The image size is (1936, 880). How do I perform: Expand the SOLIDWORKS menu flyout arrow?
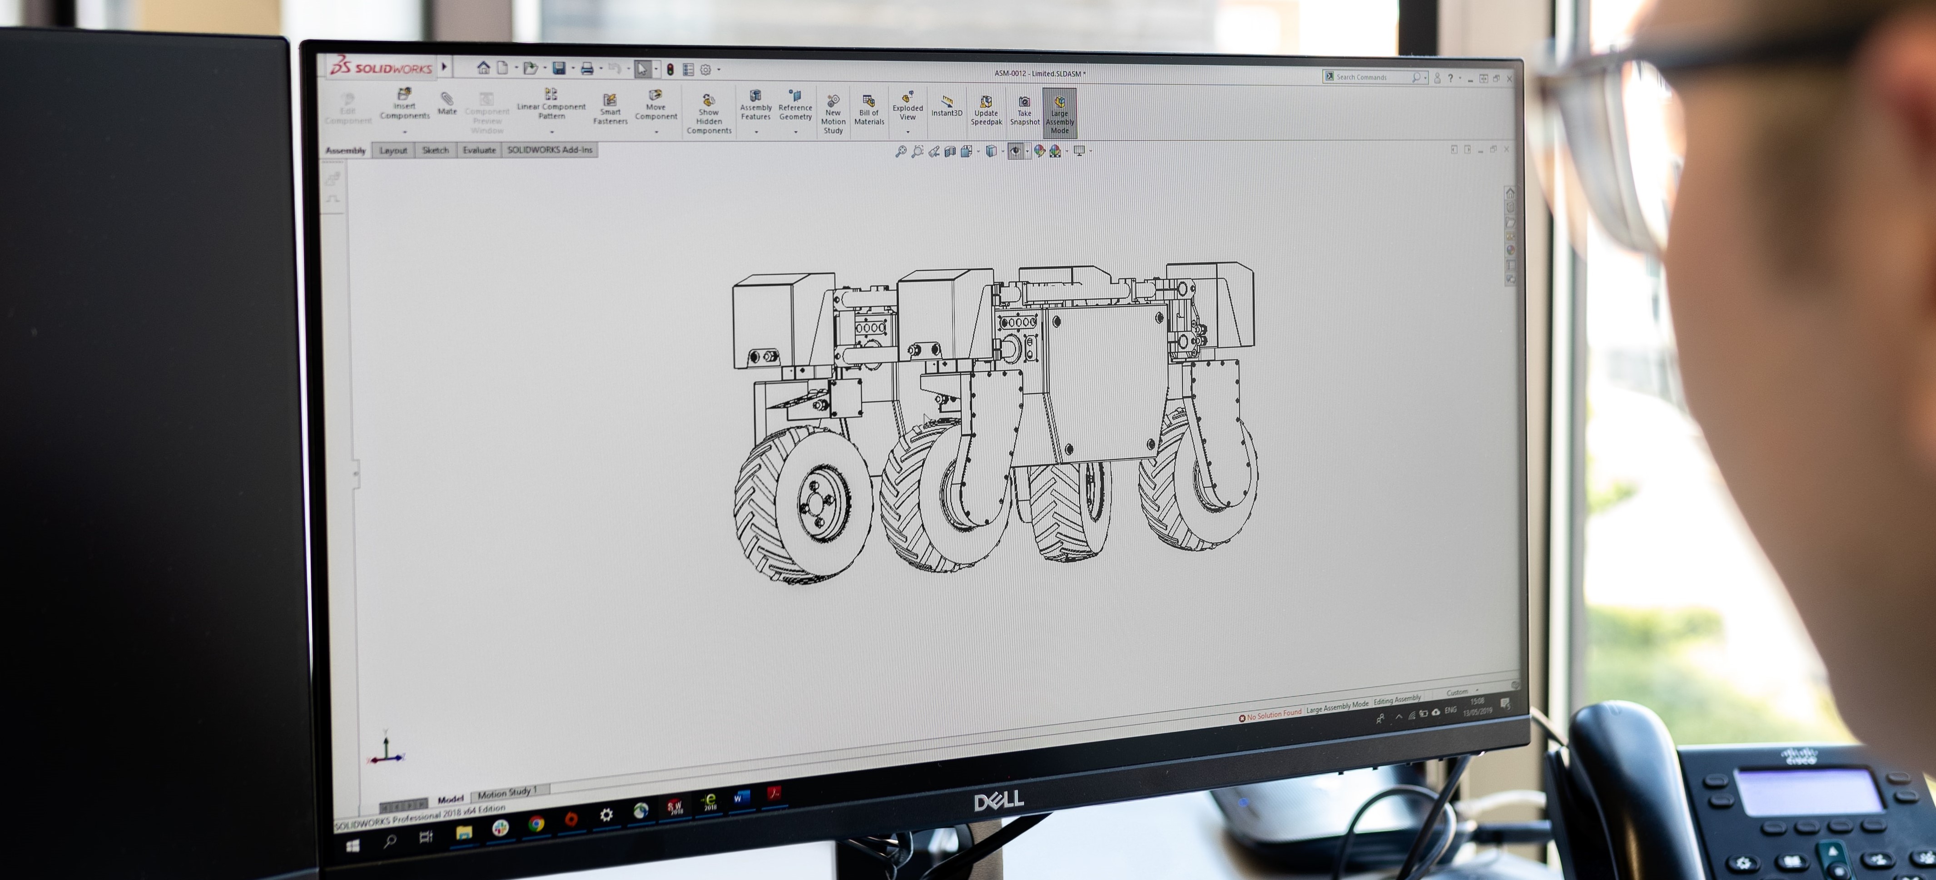pyautogui.click(x=444, y=67)
